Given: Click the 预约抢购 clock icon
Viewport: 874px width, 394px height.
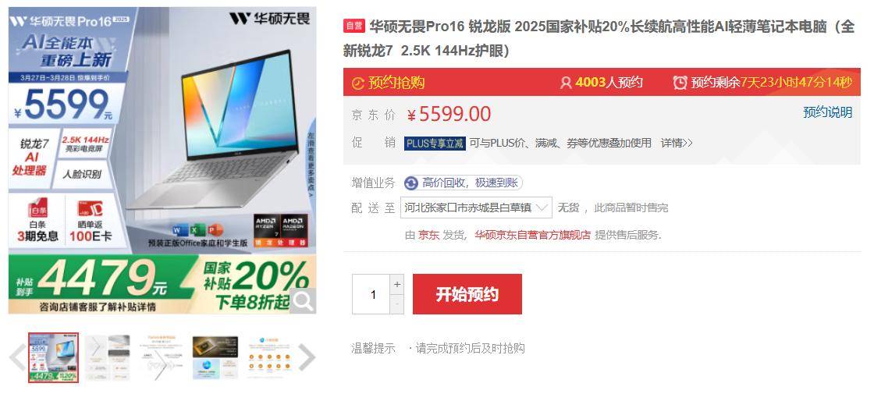Looking at the screenshot, I should pyautogui.click(x=358, y=83).
